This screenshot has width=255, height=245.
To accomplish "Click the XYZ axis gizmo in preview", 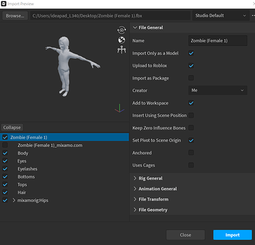I will [119, 108].
